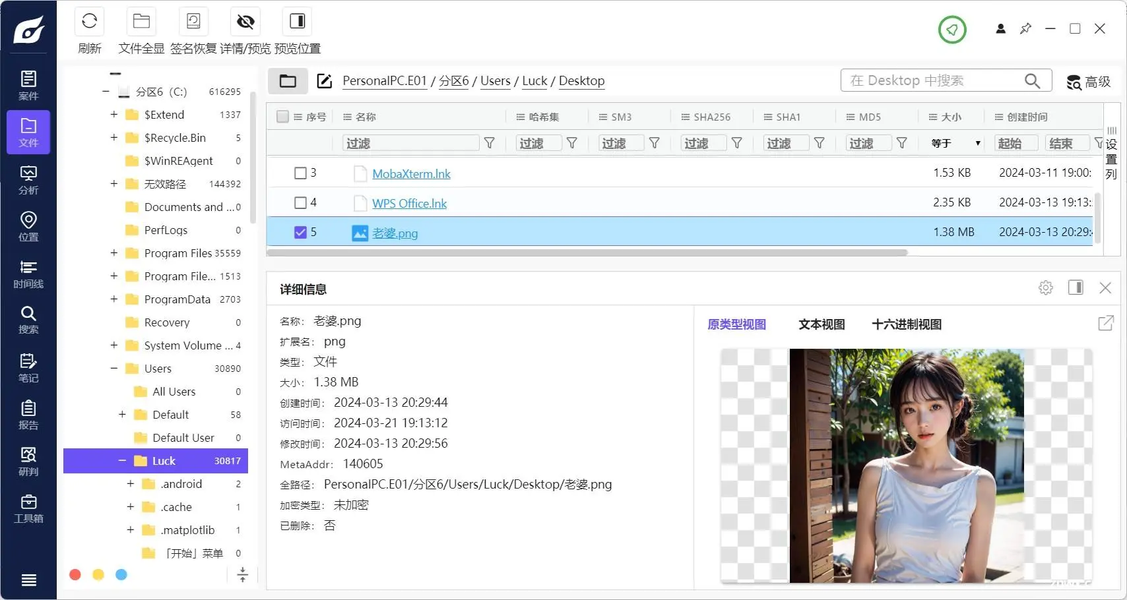Open preview in external window icon

tap(1106, 323)
